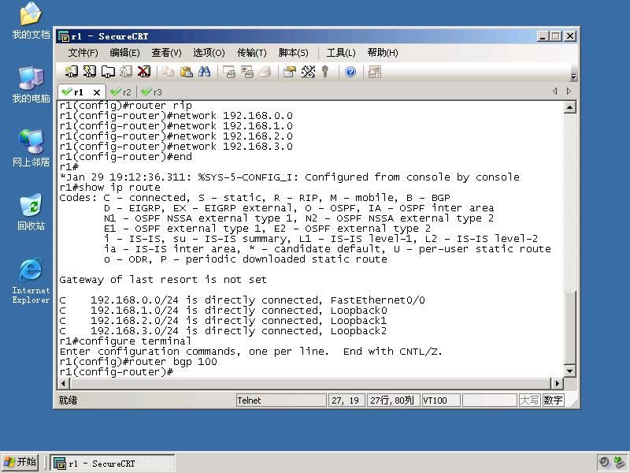Open 回收站 recycle bin icon
The width and height of the screenshot is (630, 473).
[x=31, y=212]
